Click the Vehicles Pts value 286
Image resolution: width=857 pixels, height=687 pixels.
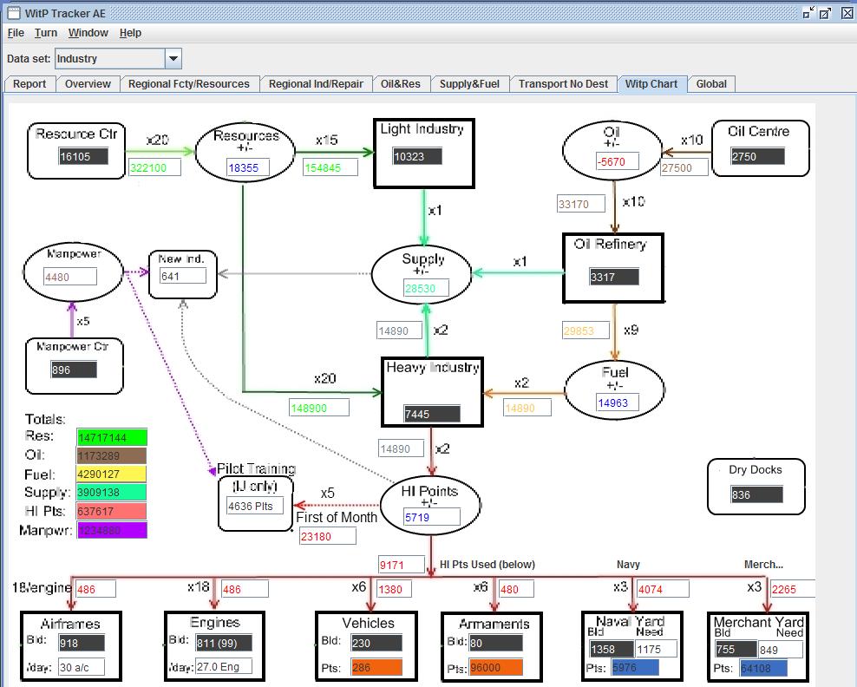tap(376, 667)
